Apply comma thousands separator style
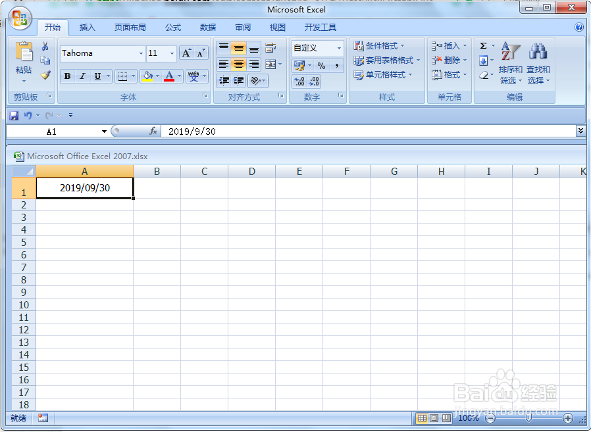 pos(336,66)
